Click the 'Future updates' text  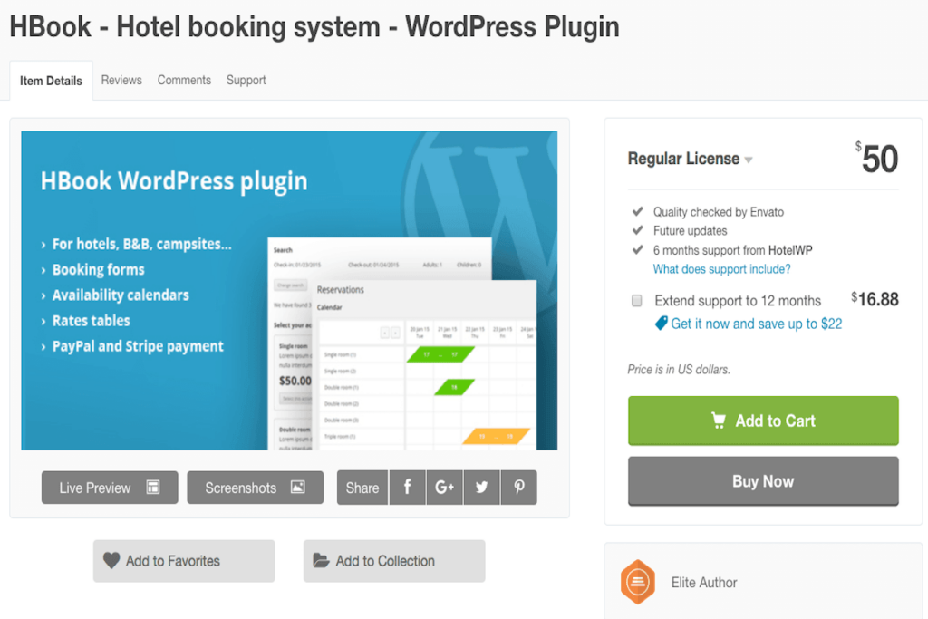690,231
